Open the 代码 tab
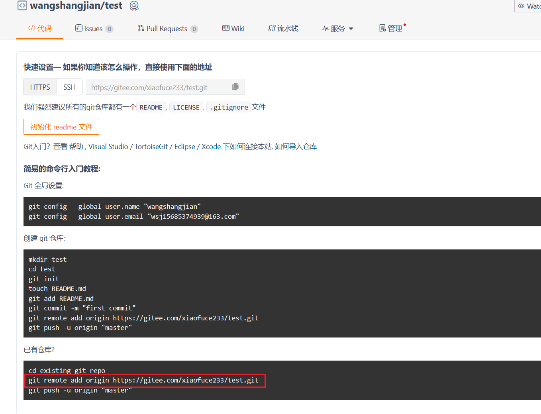Image resolution: width=541 pixels, height=414 pixels. (x=40, y=28)
